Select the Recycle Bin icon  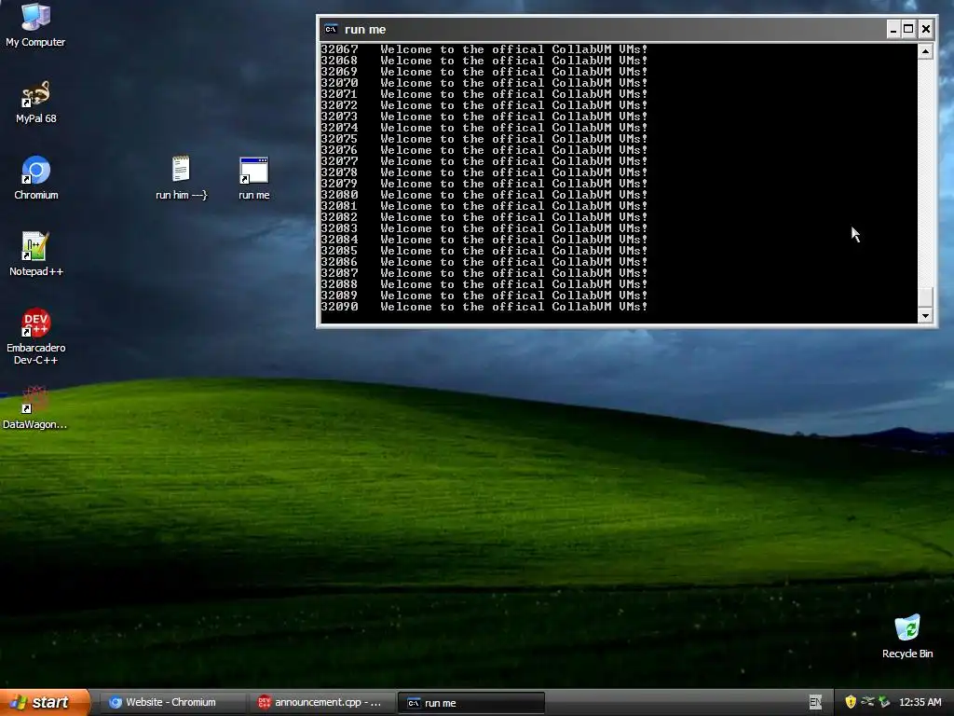pos(907,637)
